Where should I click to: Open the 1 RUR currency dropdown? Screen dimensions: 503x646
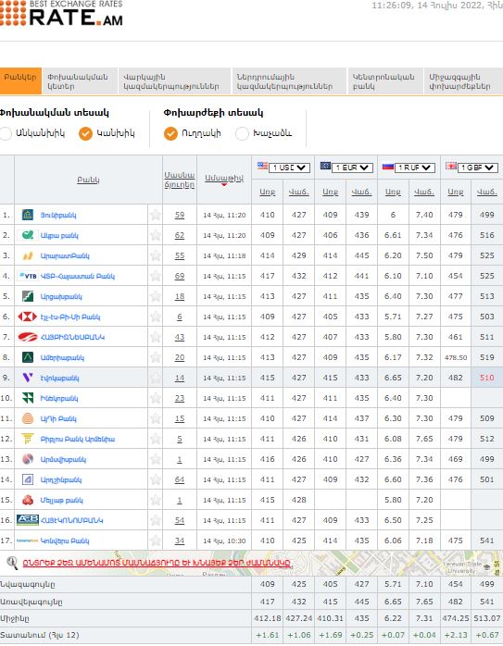coord(415,168)
